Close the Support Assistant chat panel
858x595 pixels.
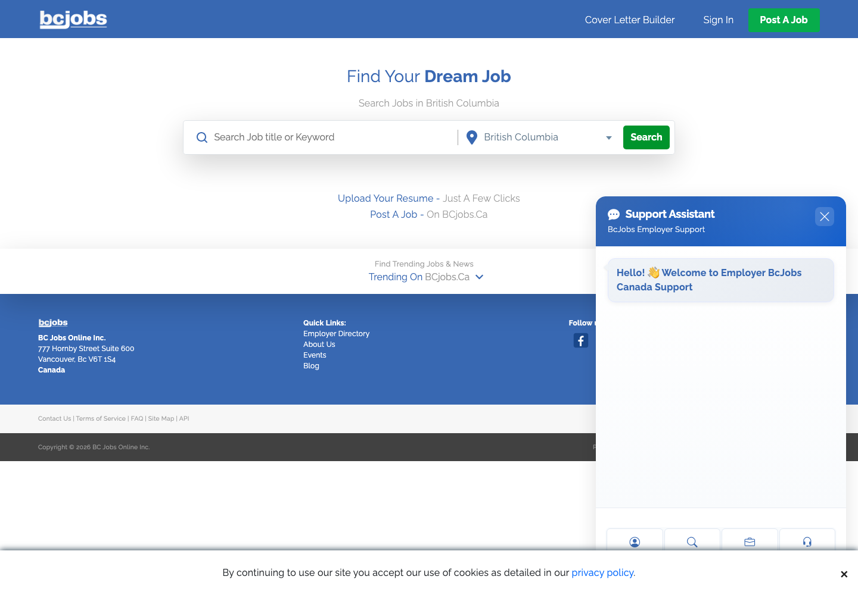coord(824,217)
